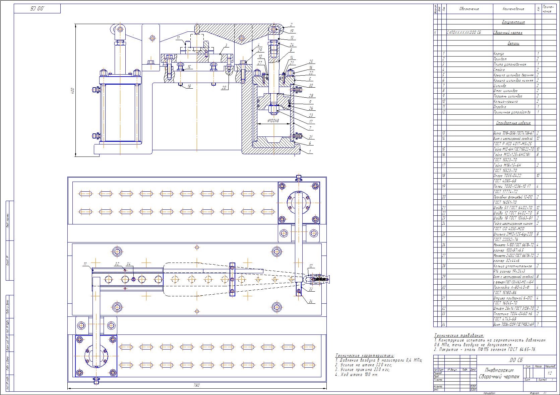Select the 'Опора 7035-0422' table entry

click(x=507, y=176)
